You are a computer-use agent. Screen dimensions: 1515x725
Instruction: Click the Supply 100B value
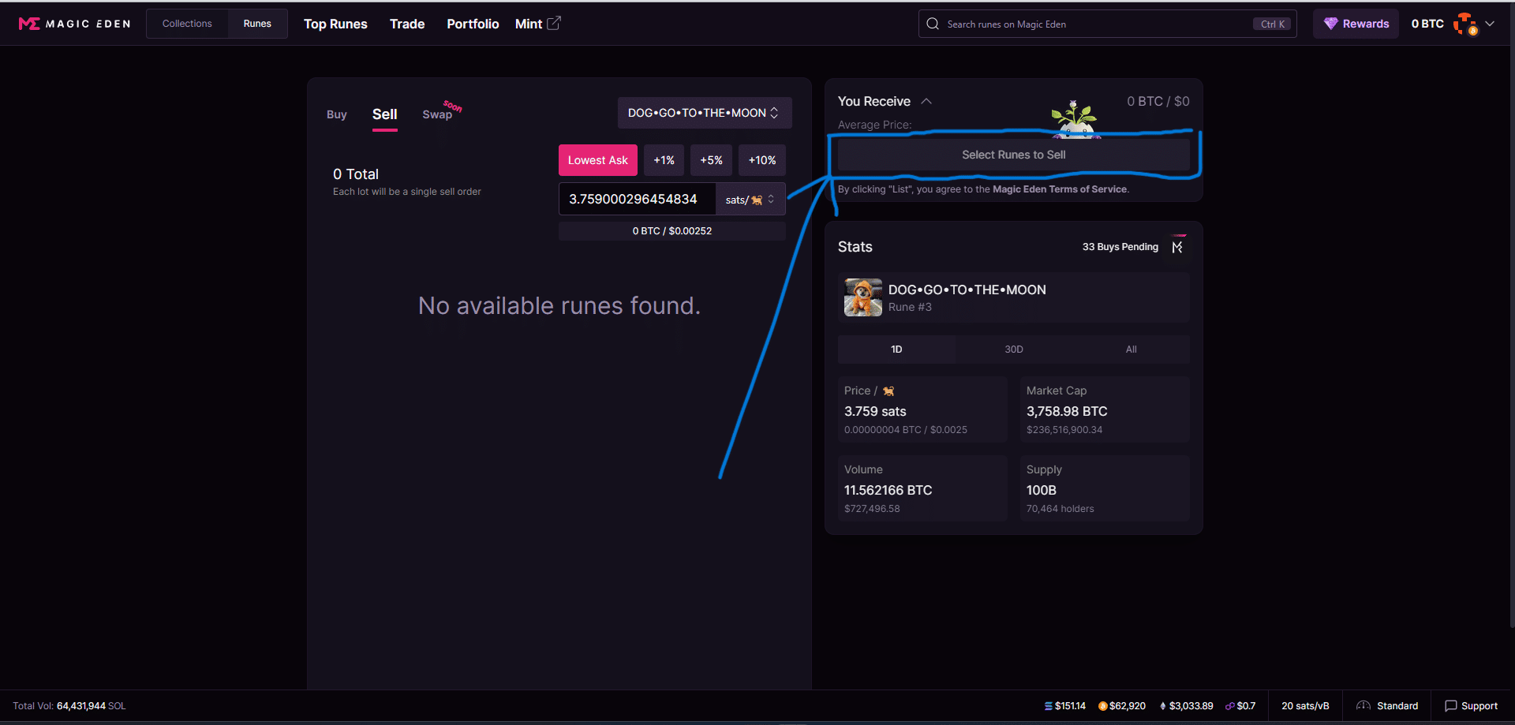[x=1041, y=490]
